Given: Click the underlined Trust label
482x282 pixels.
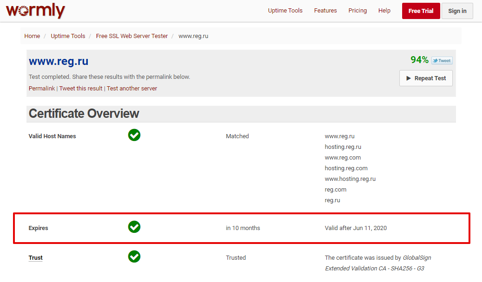Looking at the screenshot, I should (36, 258).
